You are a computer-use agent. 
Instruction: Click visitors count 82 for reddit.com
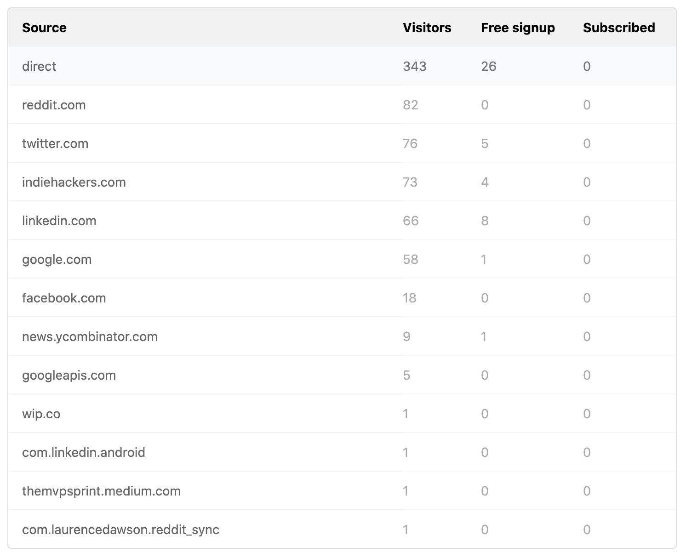[411, 105]
